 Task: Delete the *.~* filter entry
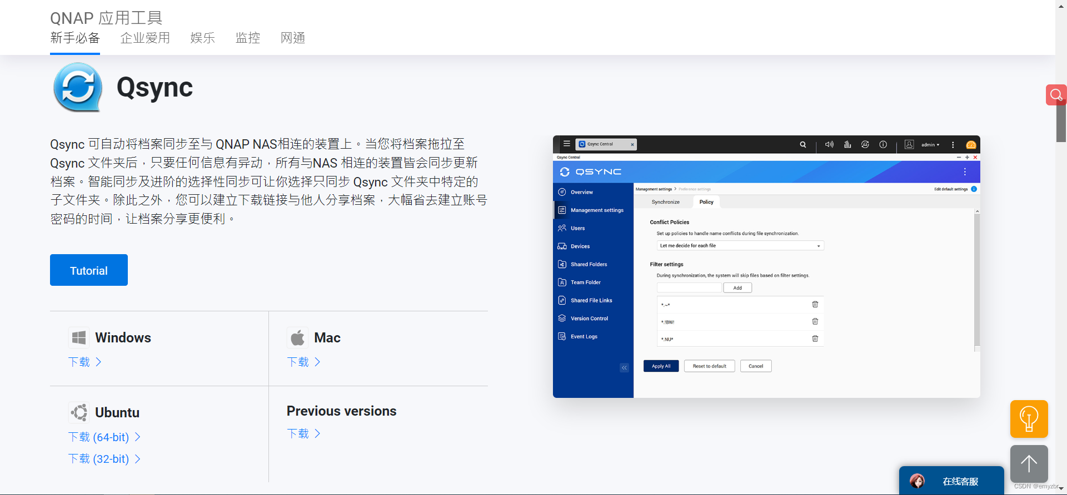[x=815, y=304]
